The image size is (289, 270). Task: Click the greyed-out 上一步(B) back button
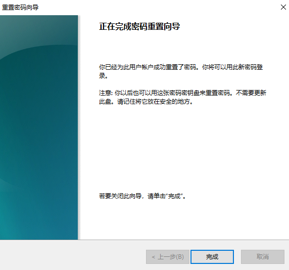(x=168, y=257)
